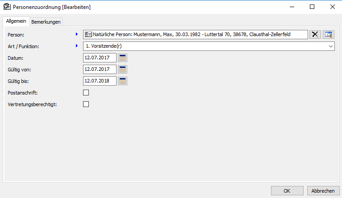Click blue arrow beside Art / Funktion

coord(77,45)
